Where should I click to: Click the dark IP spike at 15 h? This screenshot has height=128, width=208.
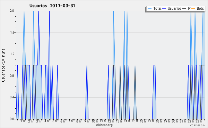pos(135,92)
